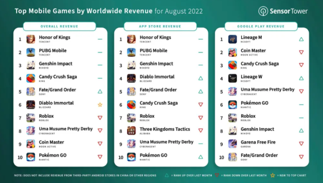
Task: Click 'Three Kingdoms Tactics' text
Action: pos(165,129)
